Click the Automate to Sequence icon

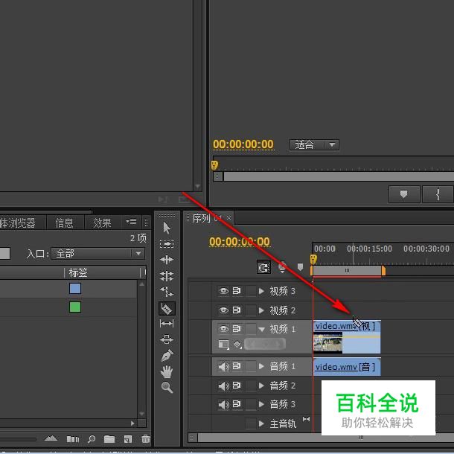click(x=73, y=439)
